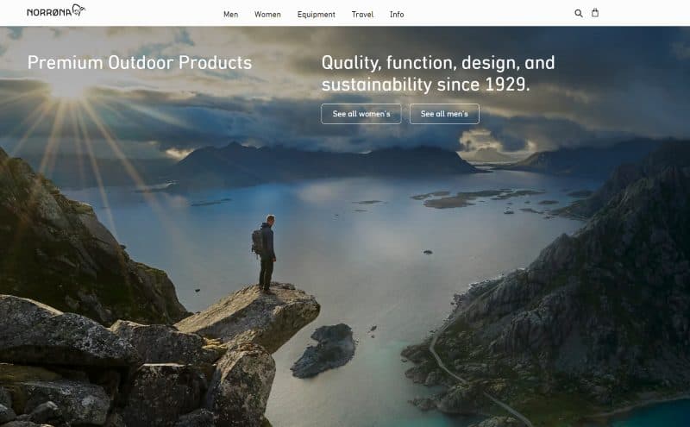Click the Norrøna viking head emblem
The image size is (690, 427).
78,9
